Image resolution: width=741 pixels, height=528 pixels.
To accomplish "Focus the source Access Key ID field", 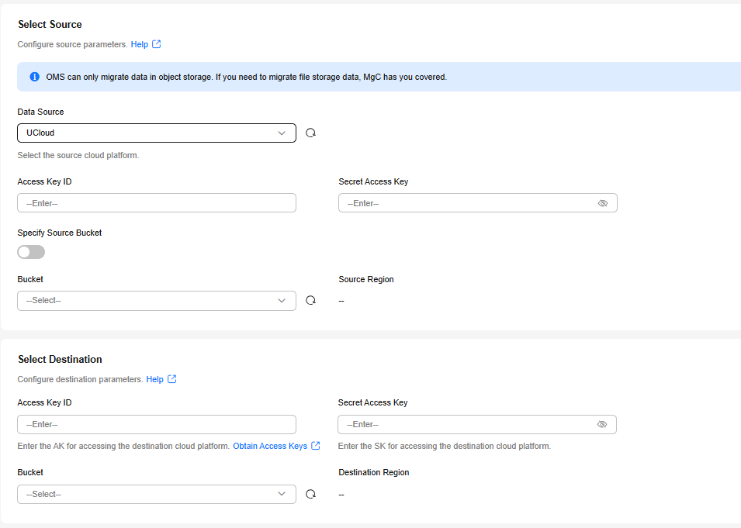I will pyautogui.click(x=157, y=203).
